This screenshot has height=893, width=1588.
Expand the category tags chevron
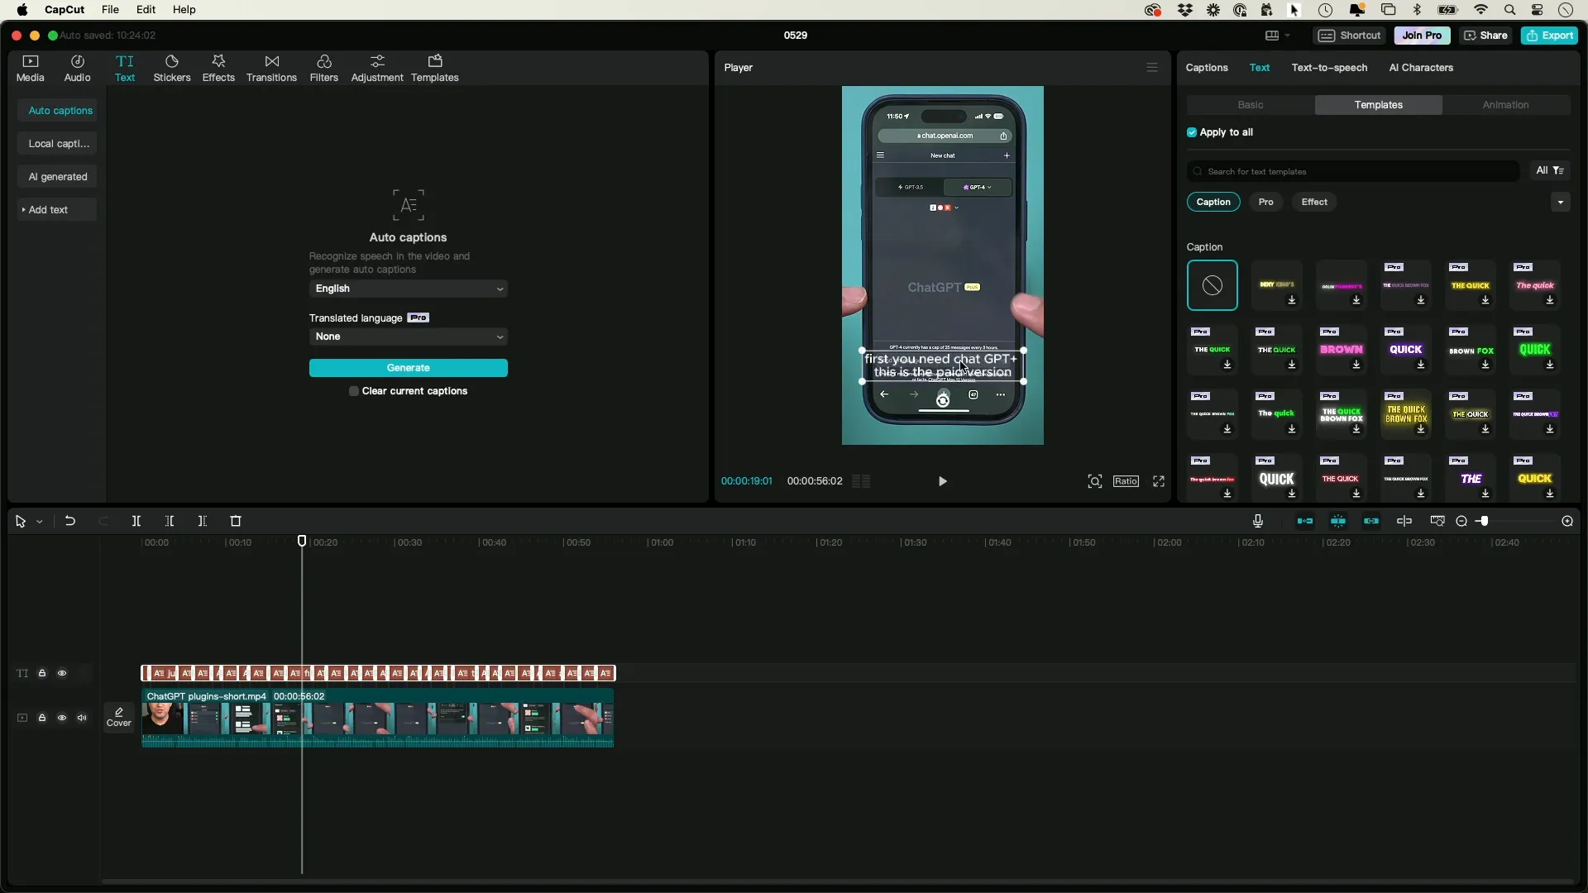(x=1561, y=202)
